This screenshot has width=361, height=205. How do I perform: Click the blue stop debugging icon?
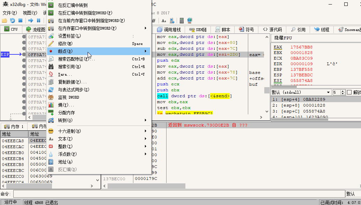coord(20,21)
